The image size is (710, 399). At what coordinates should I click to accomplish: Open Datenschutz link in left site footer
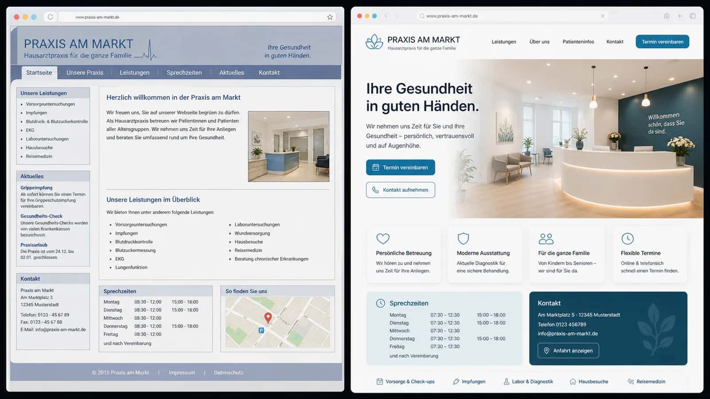pos(229,373)
